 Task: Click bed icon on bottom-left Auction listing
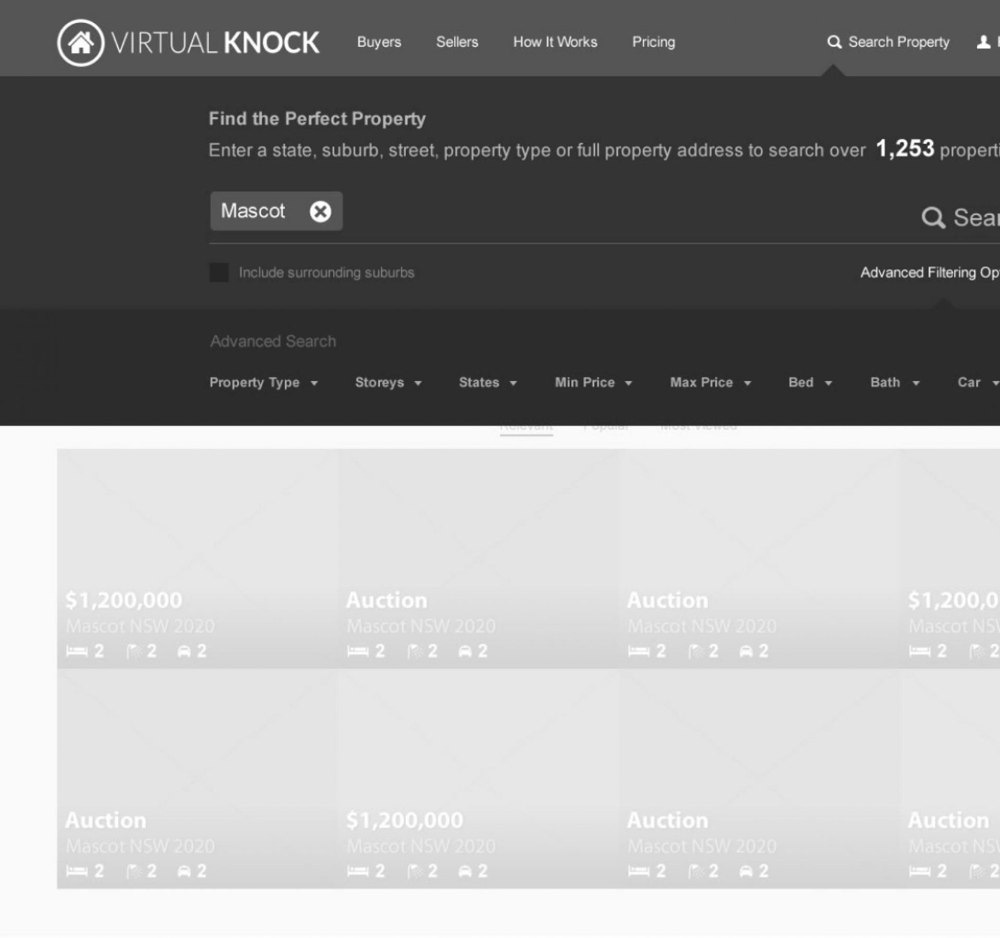pyautogui.click(x=77, y=871)
